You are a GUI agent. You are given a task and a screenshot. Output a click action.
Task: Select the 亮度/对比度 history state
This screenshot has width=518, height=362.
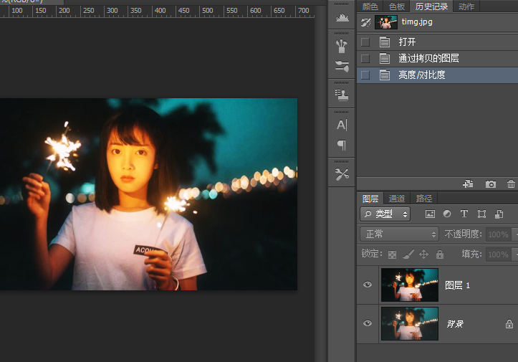point(422,75)
